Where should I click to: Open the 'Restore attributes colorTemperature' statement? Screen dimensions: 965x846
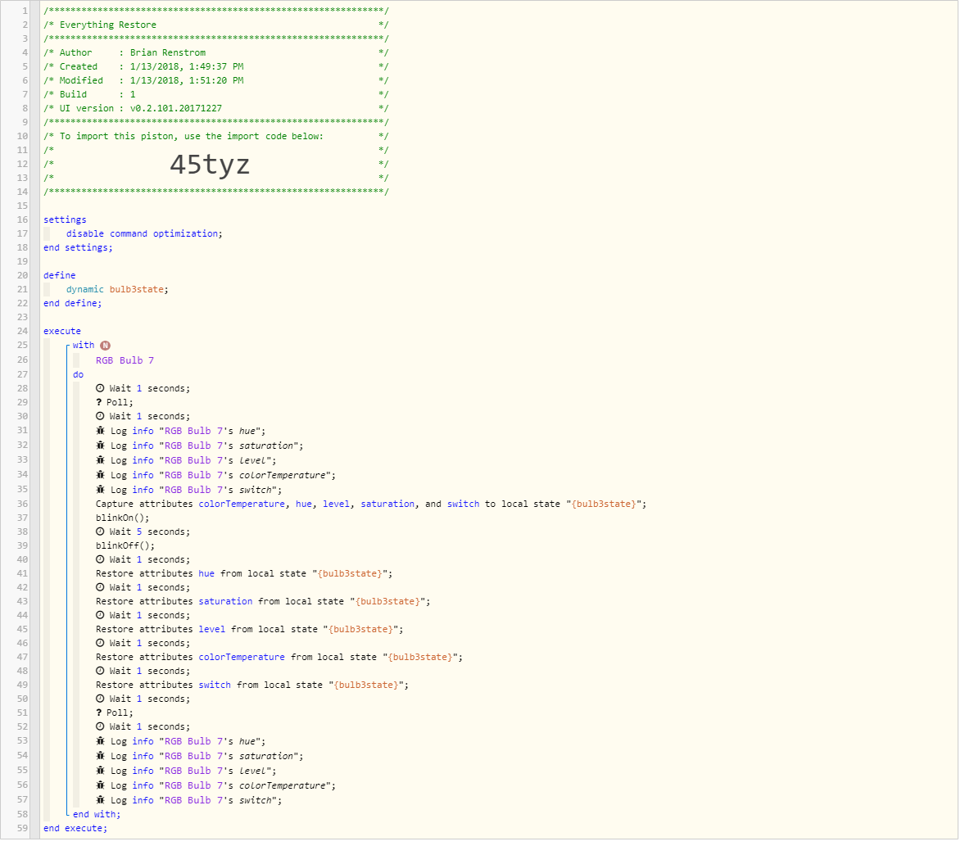[279, 657]
